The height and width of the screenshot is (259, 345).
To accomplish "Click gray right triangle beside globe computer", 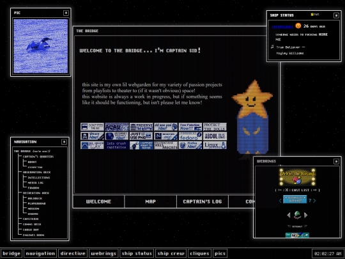I will [305, 215].
